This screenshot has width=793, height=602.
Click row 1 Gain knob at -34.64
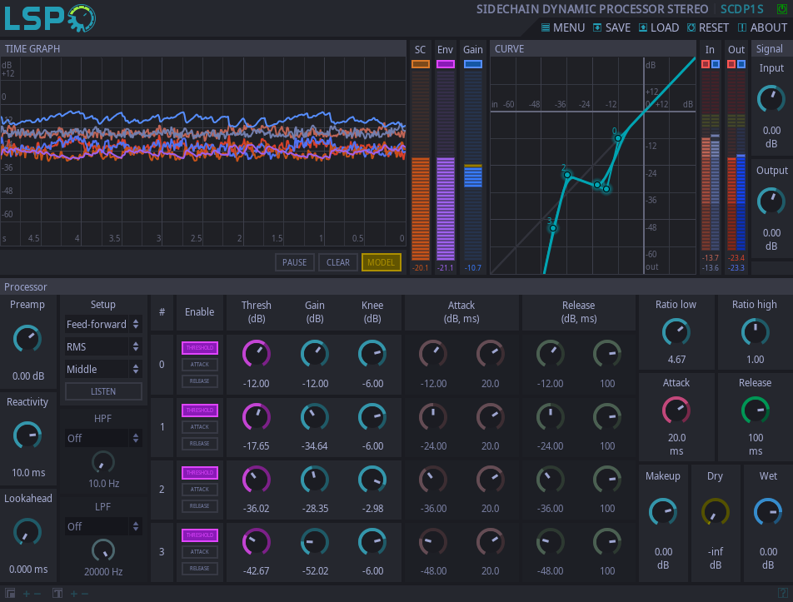(x=315, y=417)
